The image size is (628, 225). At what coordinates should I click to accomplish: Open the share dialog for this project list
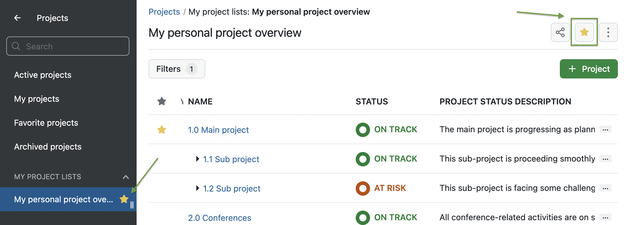[560, 32]
